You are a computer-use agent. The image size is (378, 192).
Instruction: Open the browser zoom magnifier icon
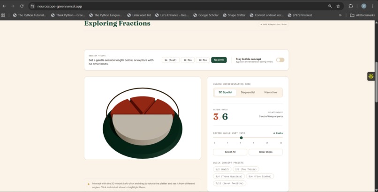(x=330, y=6)
